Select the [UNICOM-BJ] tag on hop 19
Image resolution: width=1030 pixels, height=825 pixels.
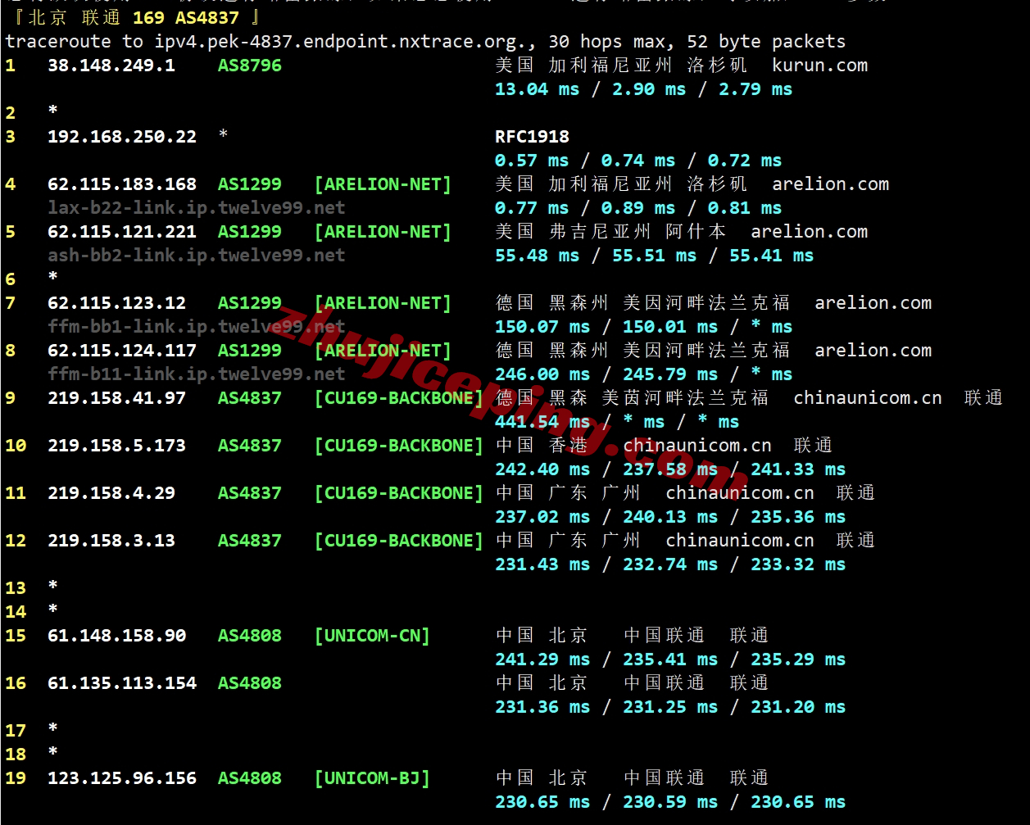click(373, 778)
